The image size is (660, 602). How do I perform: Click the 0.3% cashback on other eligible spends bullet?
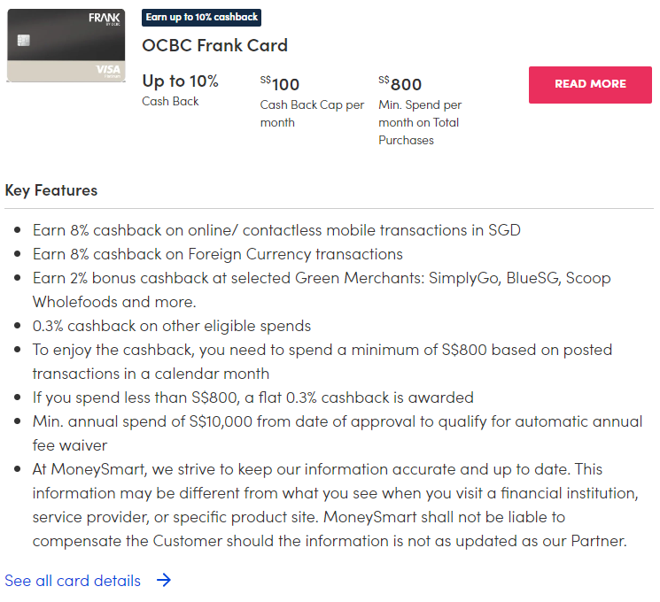(x=172, y=326)
